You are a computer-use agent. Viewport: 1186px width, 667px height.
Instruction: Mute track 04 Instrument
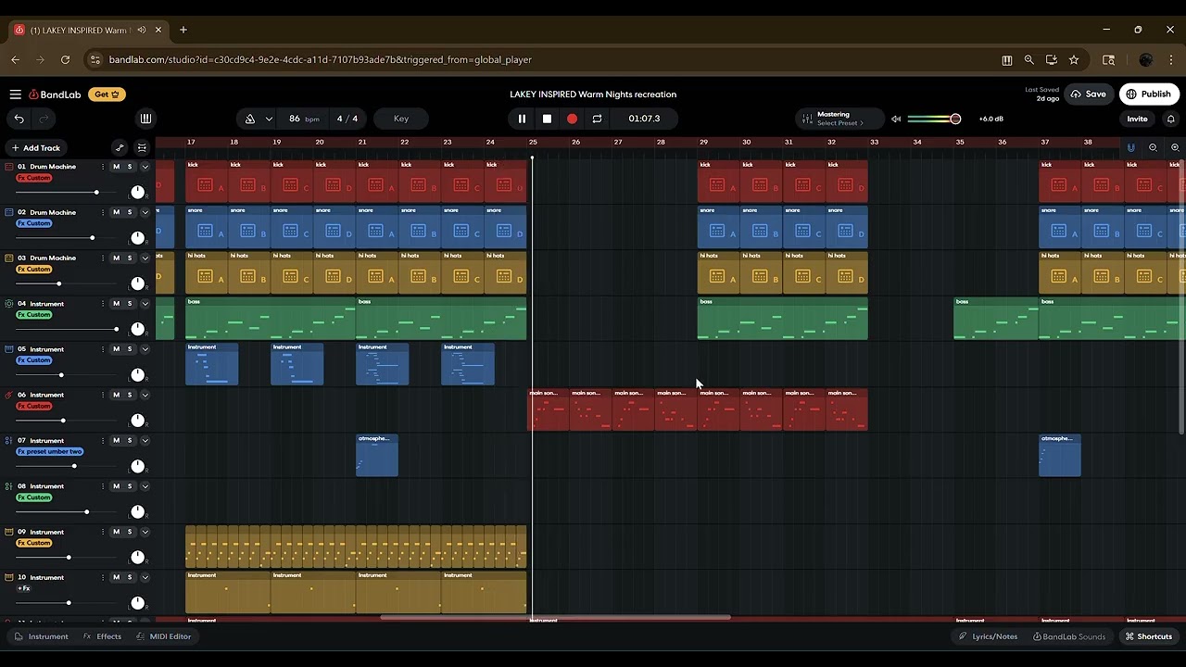pyautogui.click(x=116, y=304)
